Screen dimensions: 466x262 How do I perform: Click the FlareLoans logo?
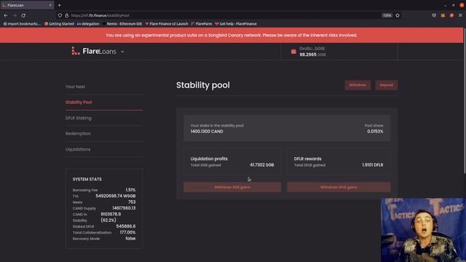coord(94,51)
